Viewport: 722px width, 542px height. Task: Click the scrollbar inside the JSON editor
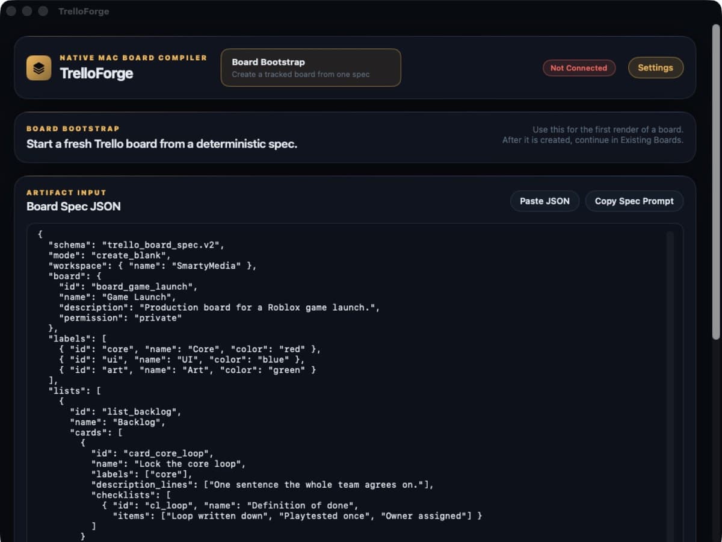click(670, 385)
